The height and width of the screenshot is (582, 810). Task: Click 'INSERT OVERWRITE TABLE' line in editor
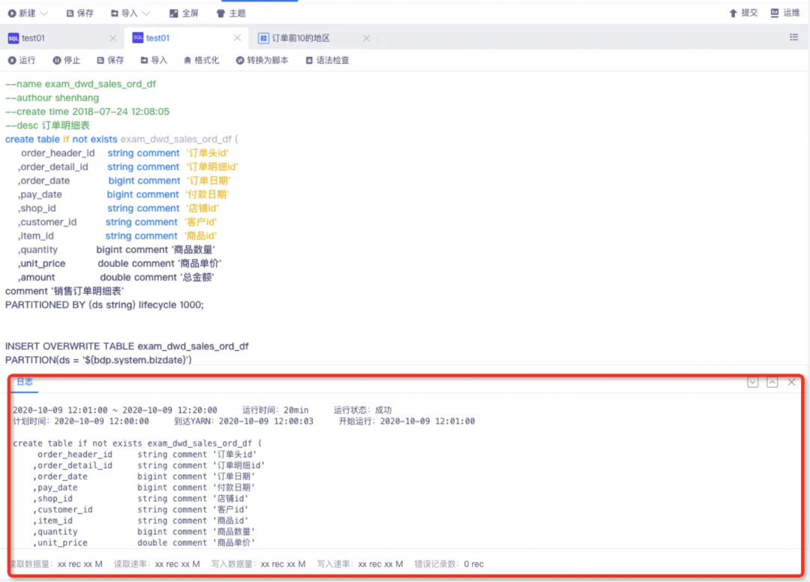127,346
